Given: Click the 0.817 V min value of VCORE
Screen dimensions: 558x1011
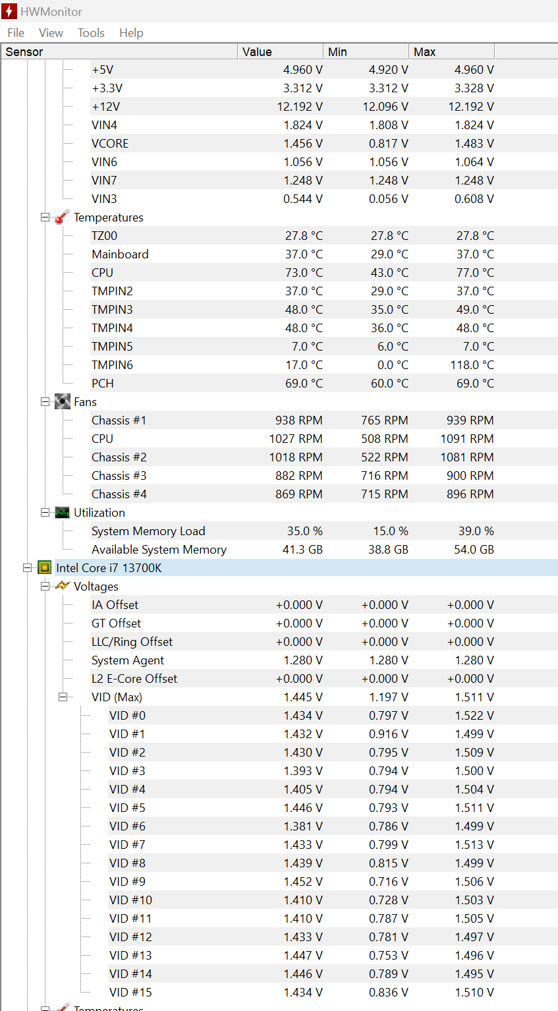Looking at the screenshot, I should pos(389,143).
